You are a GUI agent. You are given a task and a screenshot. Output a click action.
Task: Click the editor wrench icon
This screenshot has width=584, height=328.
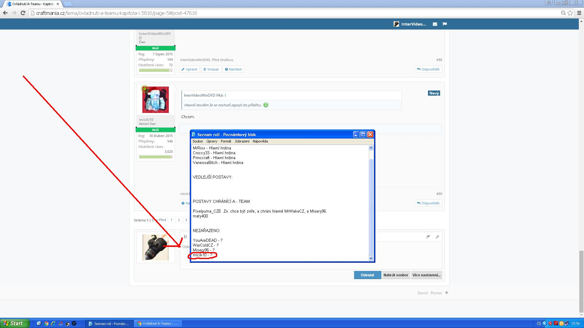pyautogui.click(x=437, y=237)
